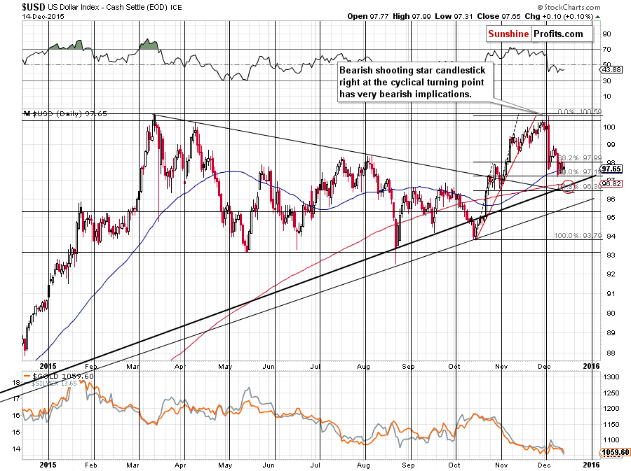Click the '$SILVER 13.65' legend label
The width and height of the screenshot is (631, 471).
[x=54, y=384]
